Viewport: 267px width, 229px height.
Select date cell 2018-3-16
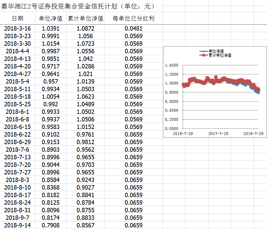(17, 28)
